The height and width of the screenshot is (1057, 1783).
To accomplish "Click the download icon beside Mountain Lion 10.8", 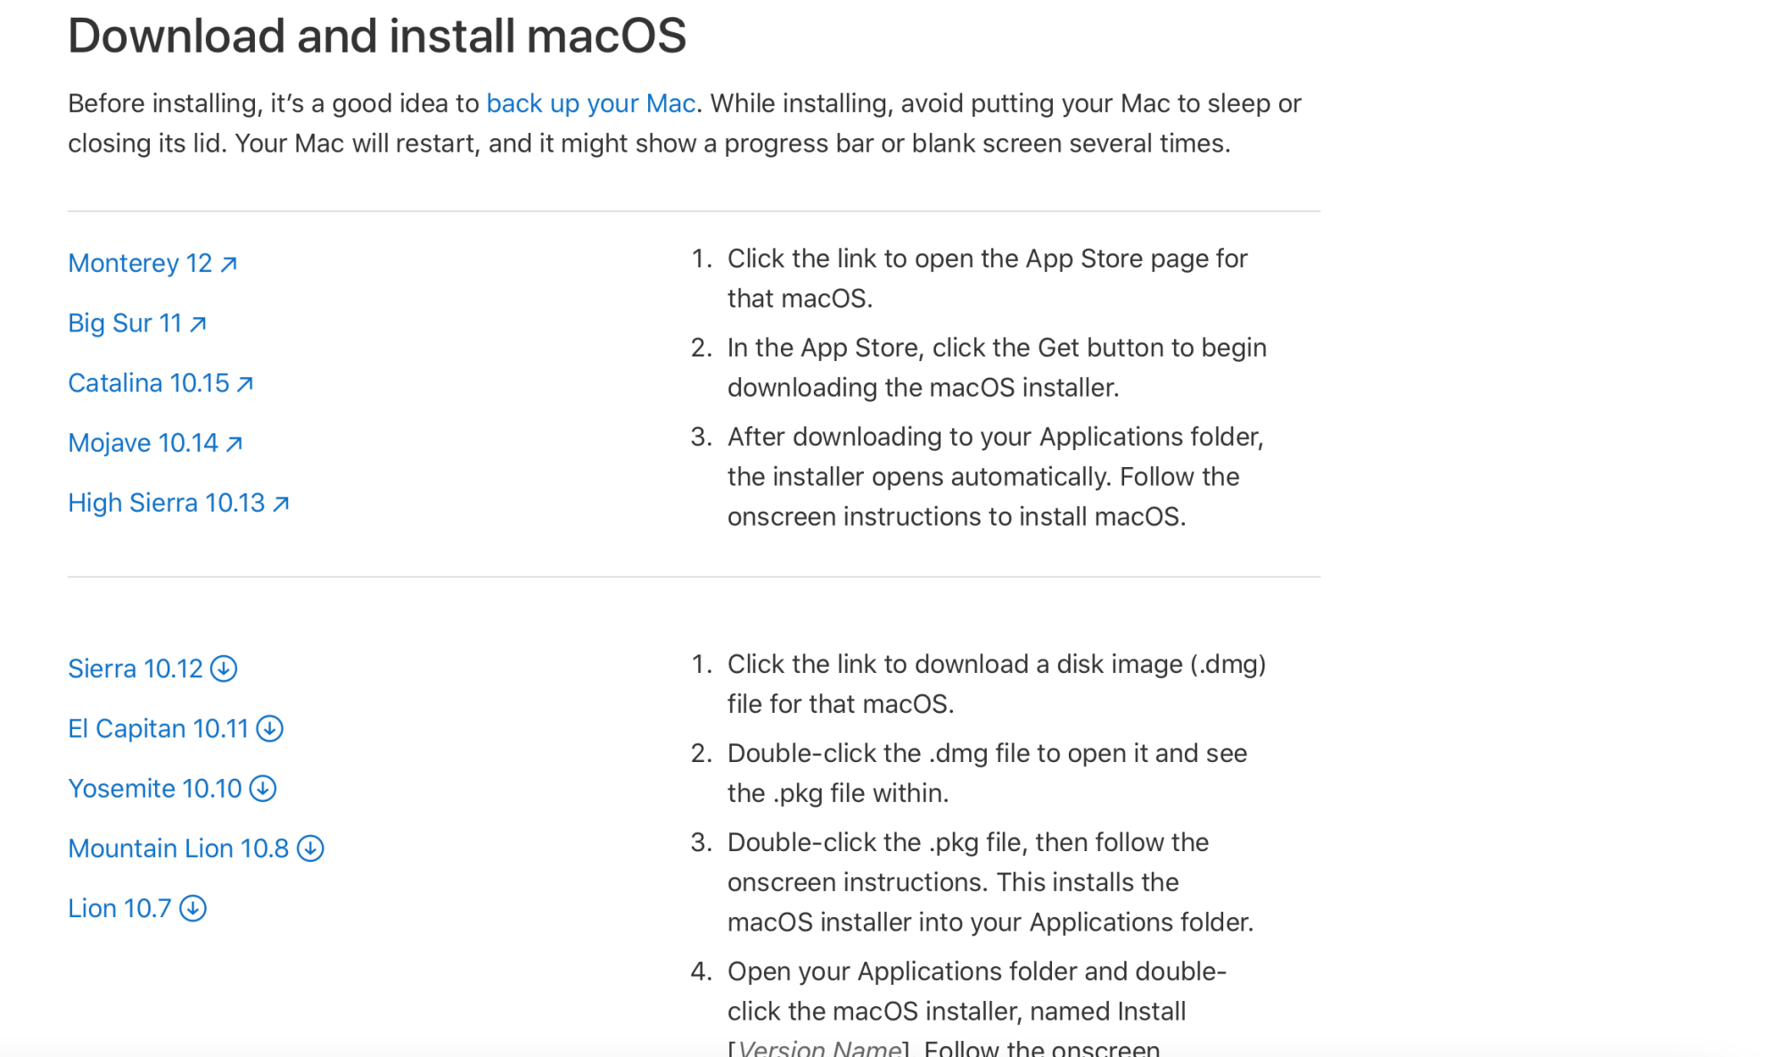I will pyautogui.click(x=310, y=848).
